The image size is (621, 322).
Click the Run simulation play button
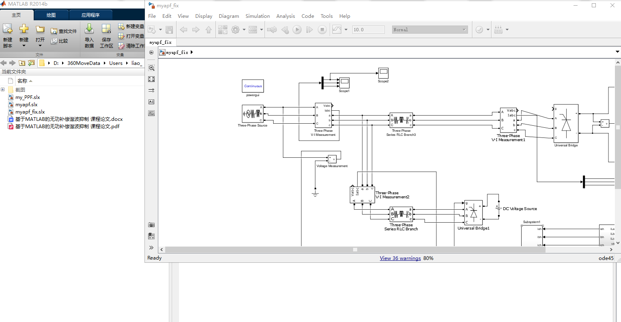coord(297,30)
